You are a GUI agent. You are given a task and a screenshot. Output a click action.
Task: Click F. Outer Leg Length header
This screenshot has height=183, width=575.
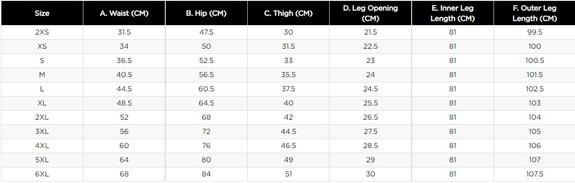[x=534, y=13]
